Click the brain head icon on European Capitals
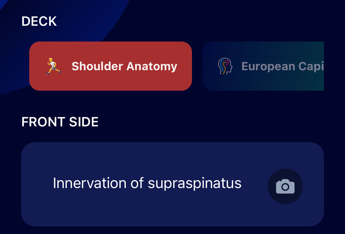The width and height of the screenshot is (345, 234). pyautogui.click(x=225, y=66)
